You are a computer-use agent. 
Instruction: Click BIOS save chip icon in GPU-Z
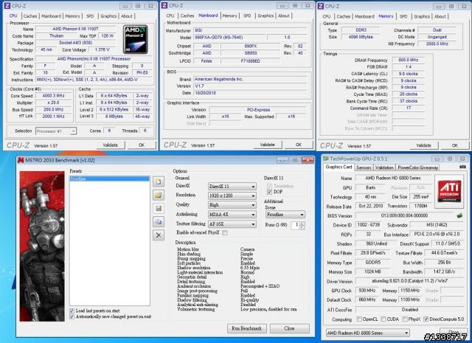(x=459, y=215)
